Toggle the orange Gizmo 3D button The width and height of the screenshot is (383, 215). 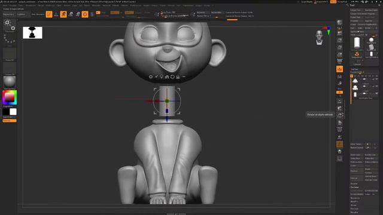click(85, 14)
